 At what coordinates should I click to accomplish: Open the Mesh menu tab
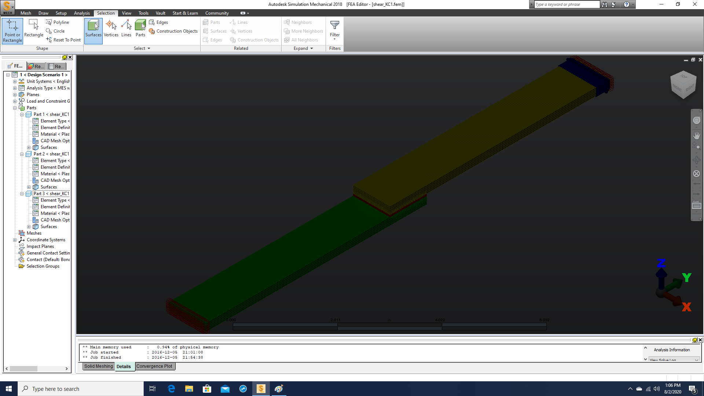[x=26, y=13]
